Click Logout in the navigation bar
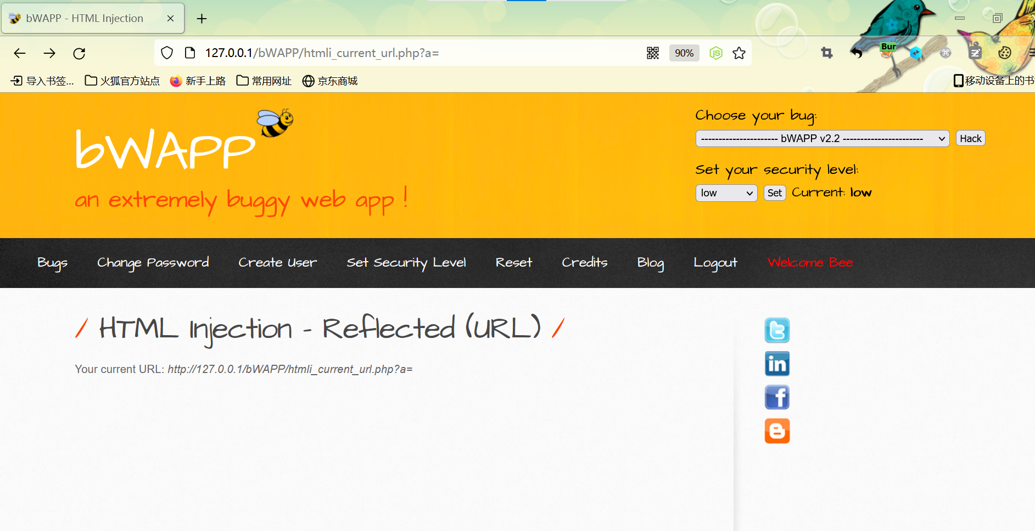 point(715,263)
